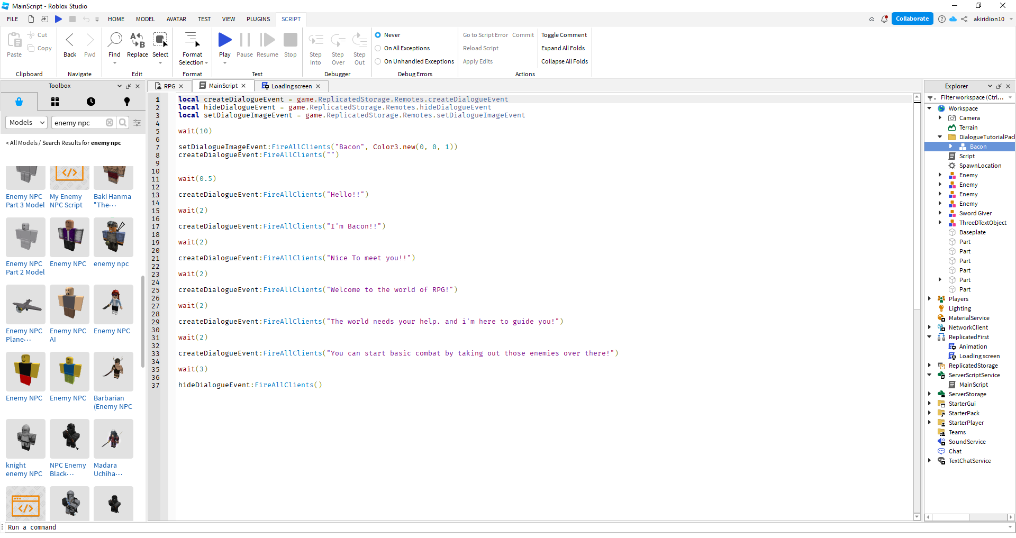Click the Stop icon in Test section
Image resolution: width=1016 pixels, height=538 pixels.
coord(290,39)
